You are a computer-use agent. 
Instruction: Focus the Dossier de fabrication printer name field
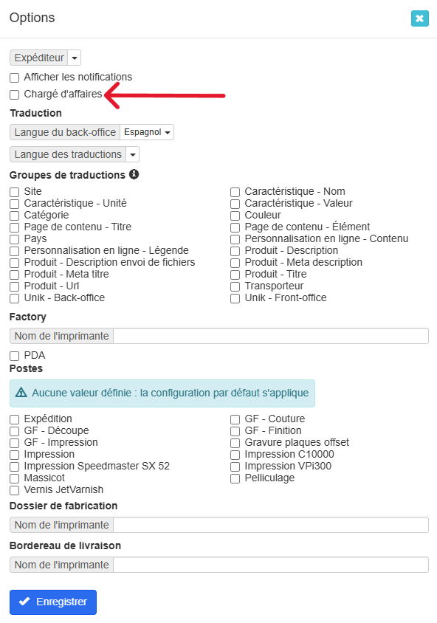coord(271,525)
